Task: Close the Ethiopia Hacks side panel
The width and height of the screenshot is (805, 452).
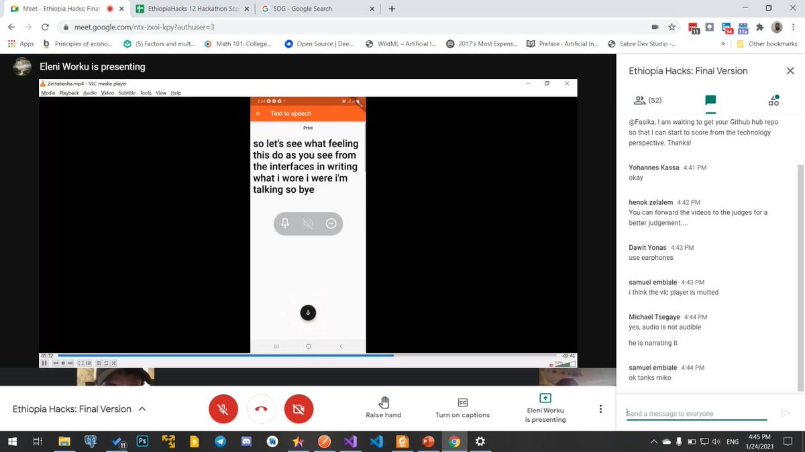Action: pos(790,71)
